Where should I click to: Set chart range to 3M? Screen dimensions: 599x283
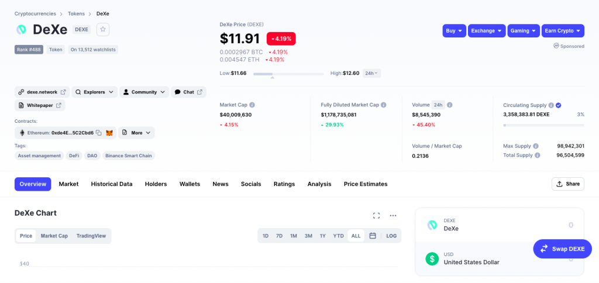click(308, 236)
